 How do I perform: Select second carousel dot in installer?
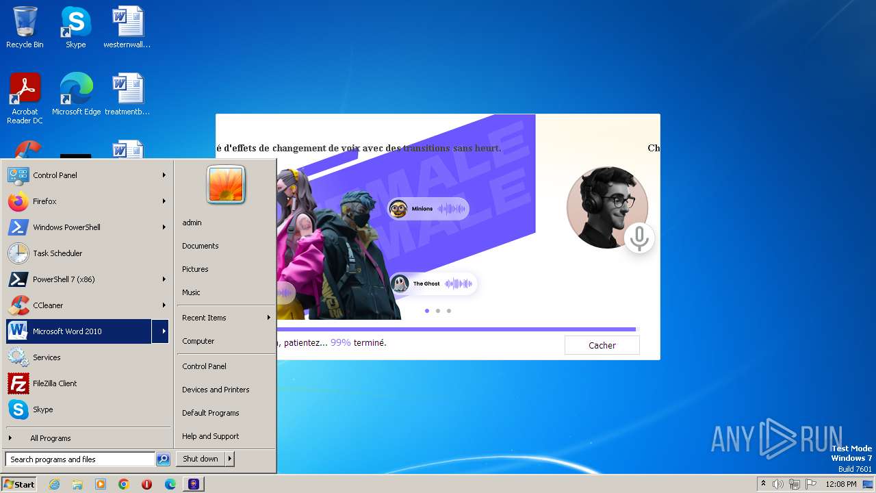438,311
